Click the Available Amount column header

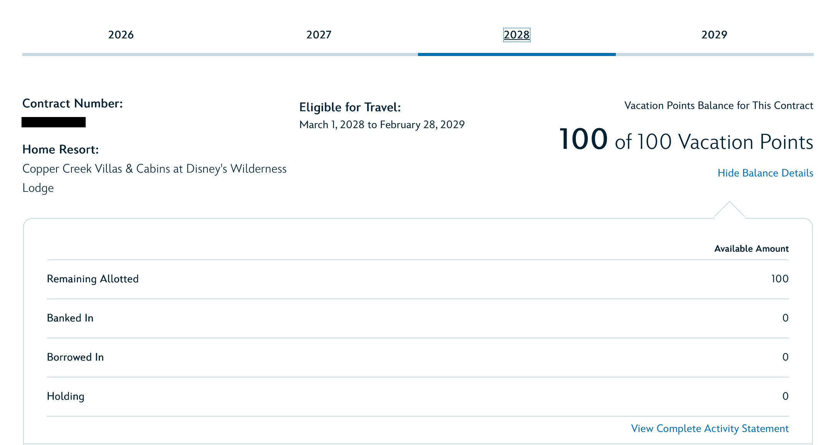point(751,249)
